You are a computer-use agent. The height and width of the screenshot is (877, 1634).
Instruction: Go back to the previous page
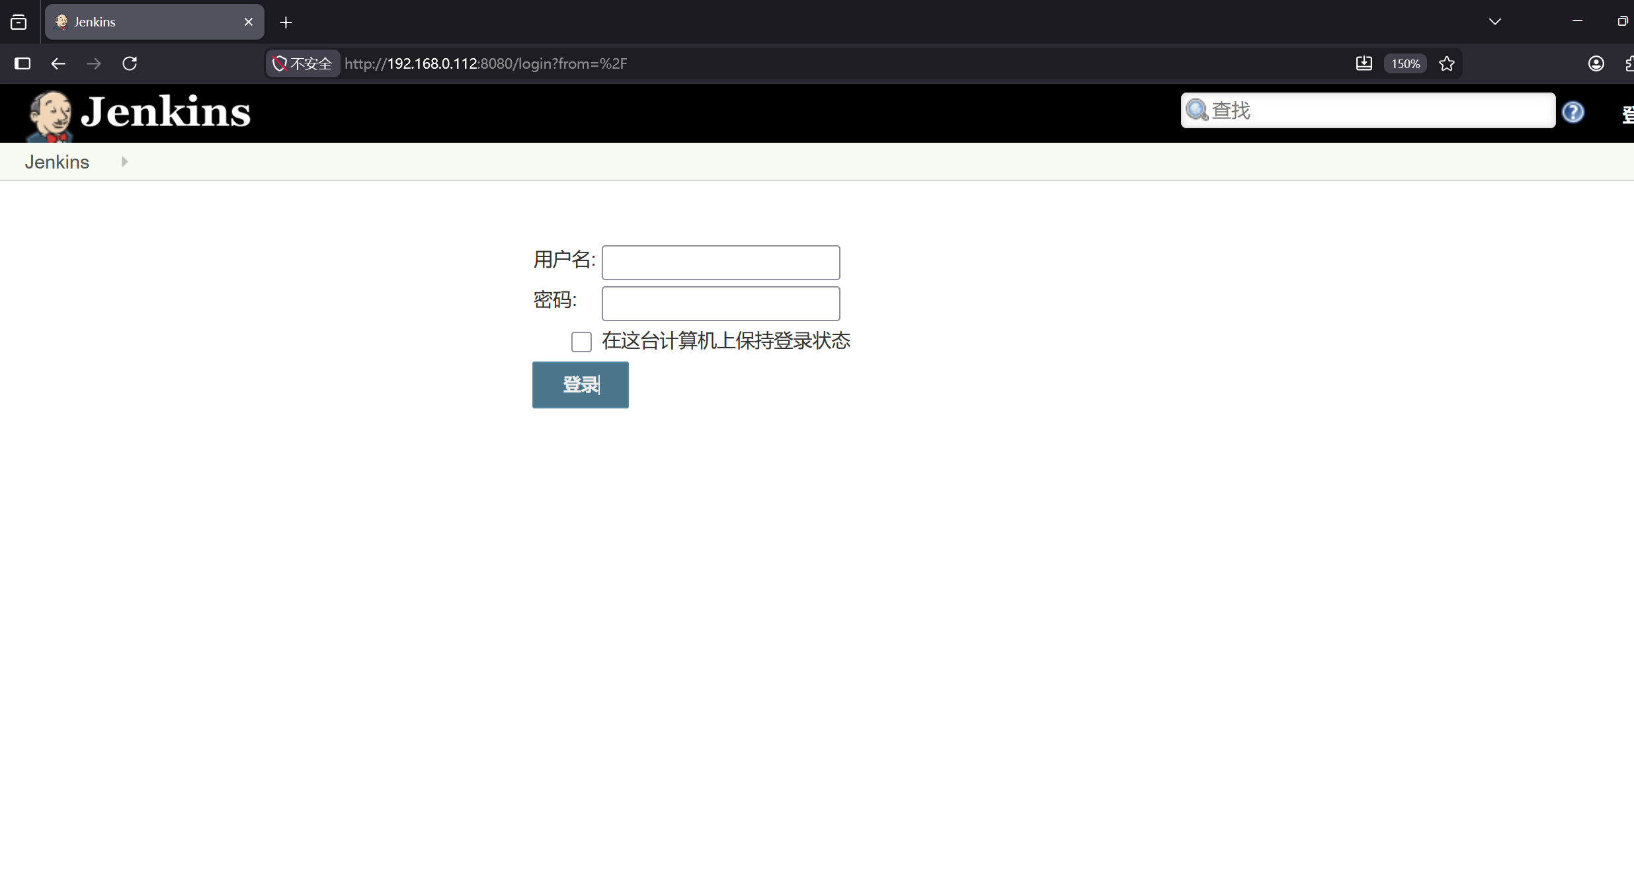pyautogui.click(x=58, y=63)
